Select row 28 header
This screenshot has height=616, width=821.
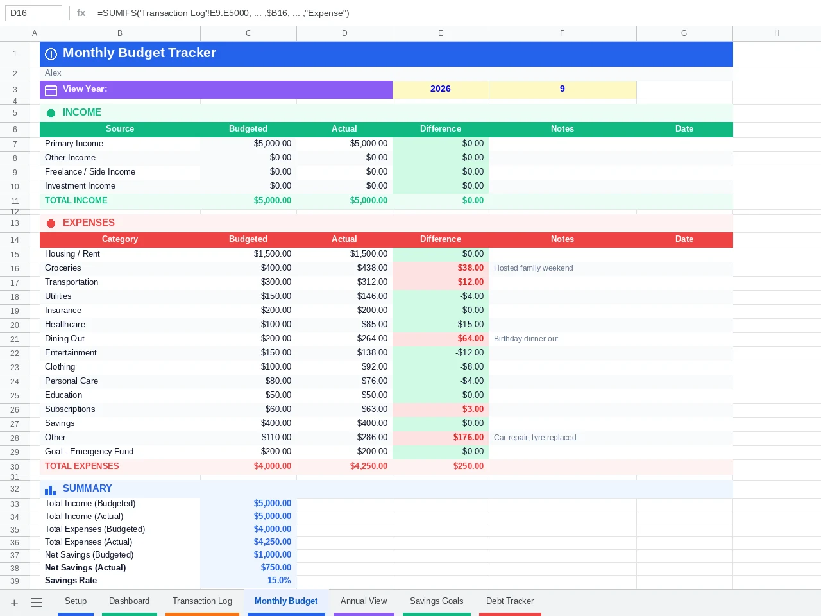point(15,438)
